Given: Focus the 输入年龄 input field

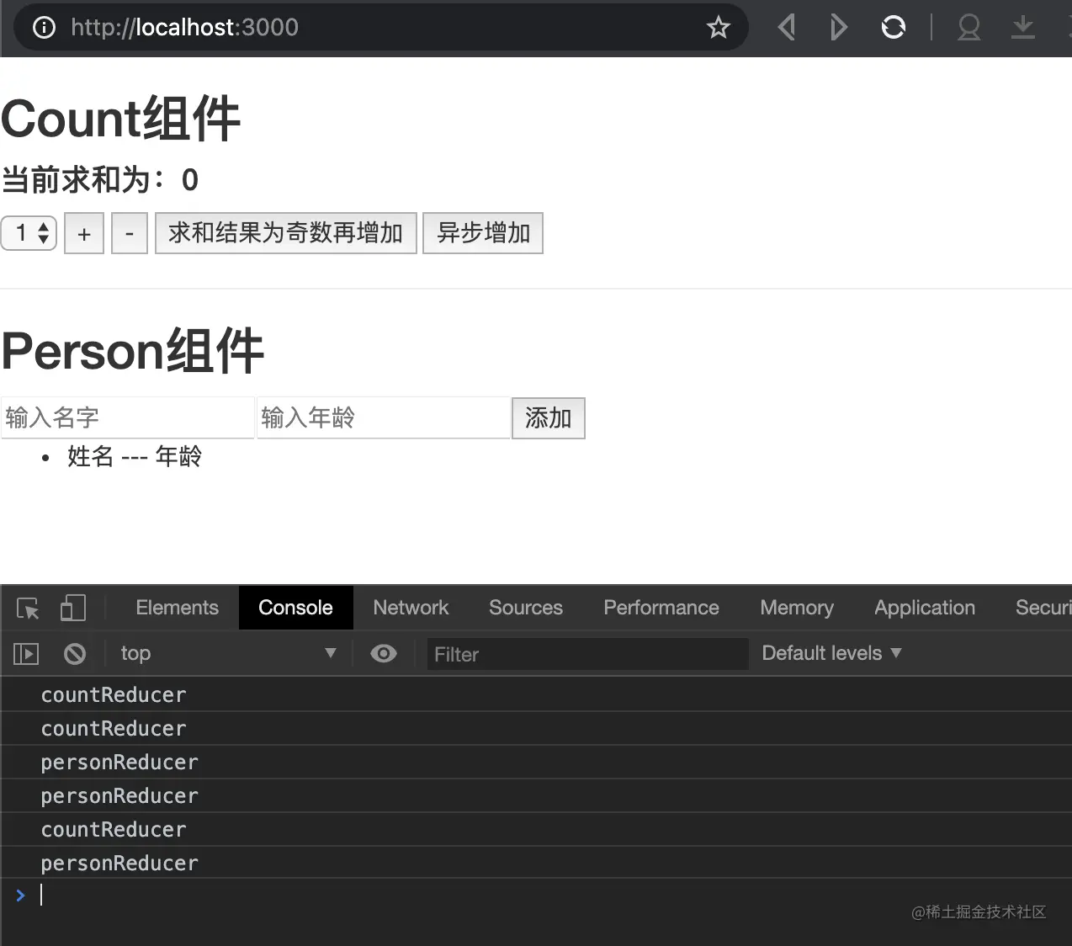Looking at the screenshot, I should [384, 417].
